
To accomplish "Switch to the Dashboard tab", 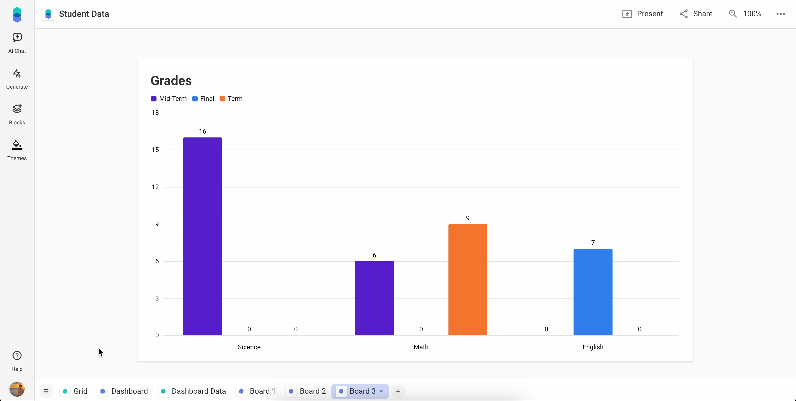I will coord(130,391).
